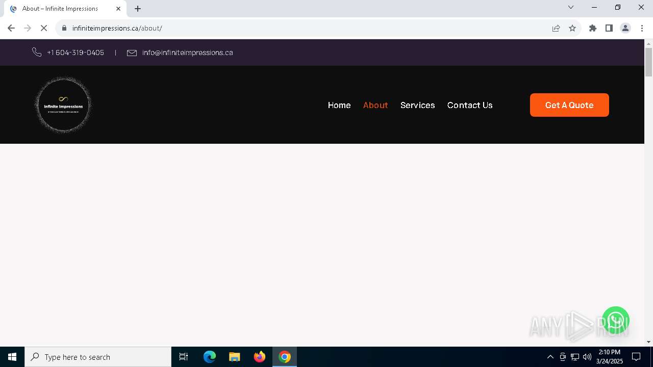Open the Services menu item
Viewport: 653px width, 367px height.
tap(418, 105)
